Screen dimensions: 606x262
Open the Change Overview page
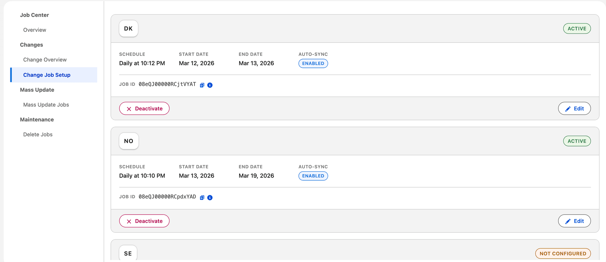(x=45, y=59)
